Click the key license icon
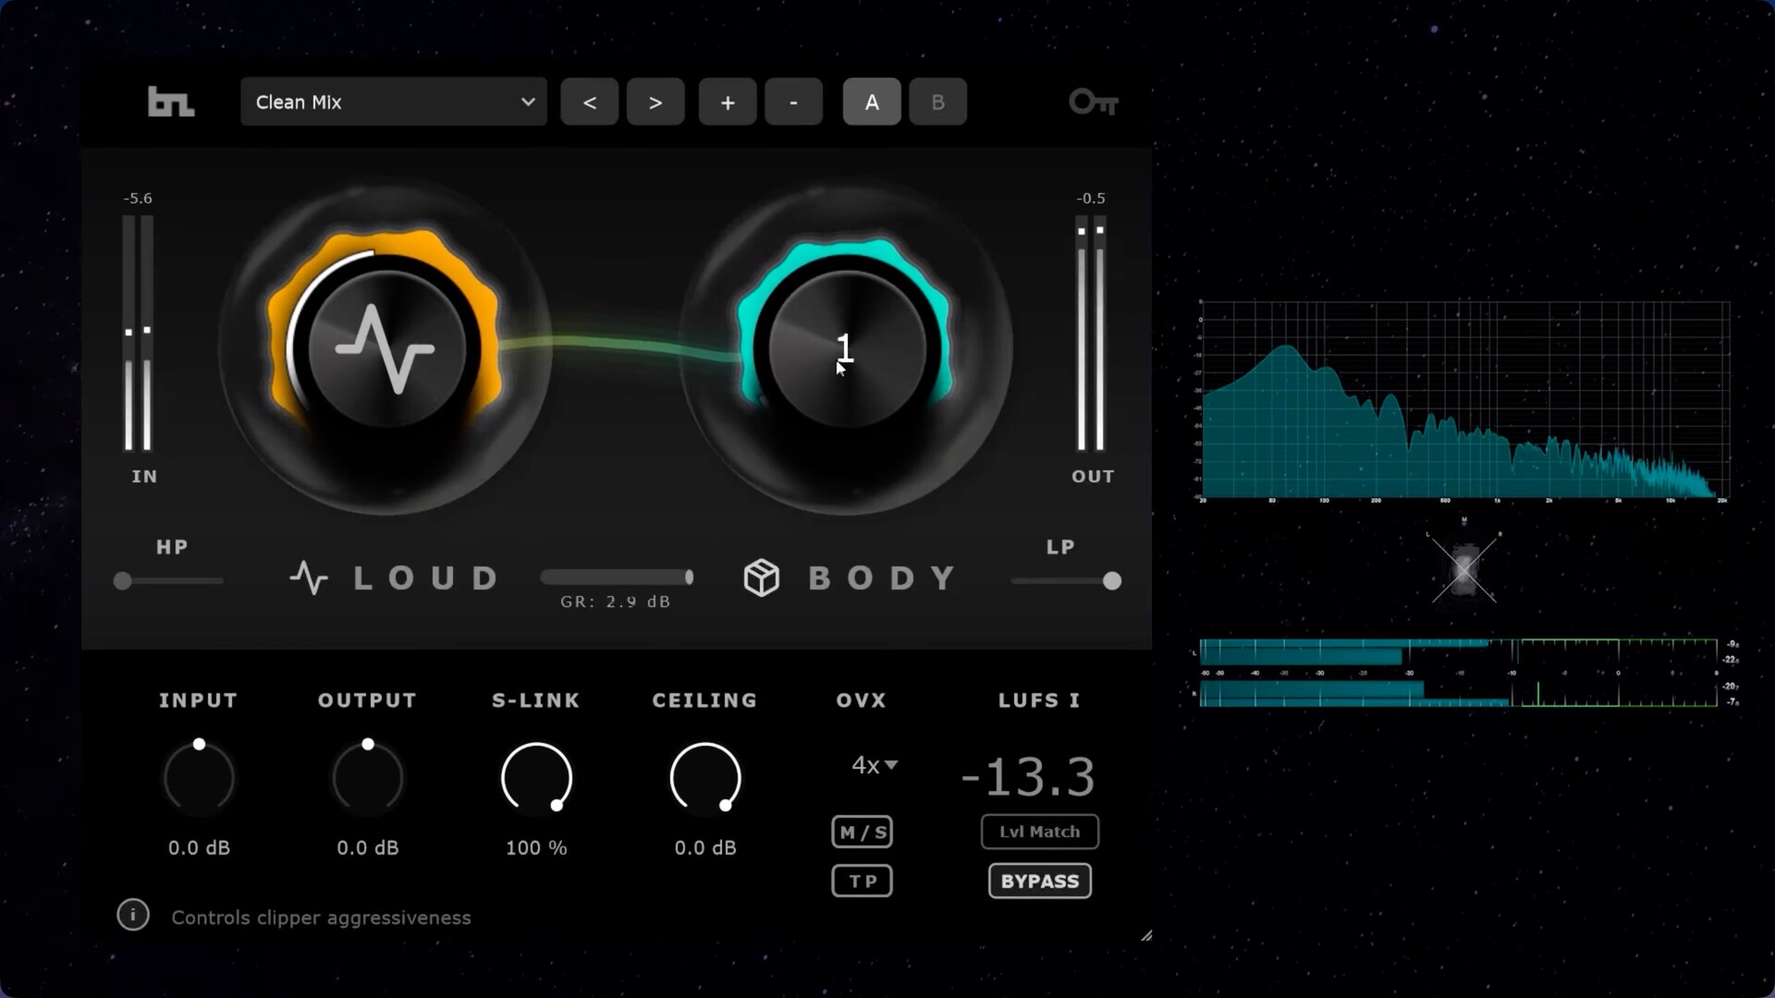This screenshot has height=998, width=1775. pyautogui.click(x=1094, y=102)
